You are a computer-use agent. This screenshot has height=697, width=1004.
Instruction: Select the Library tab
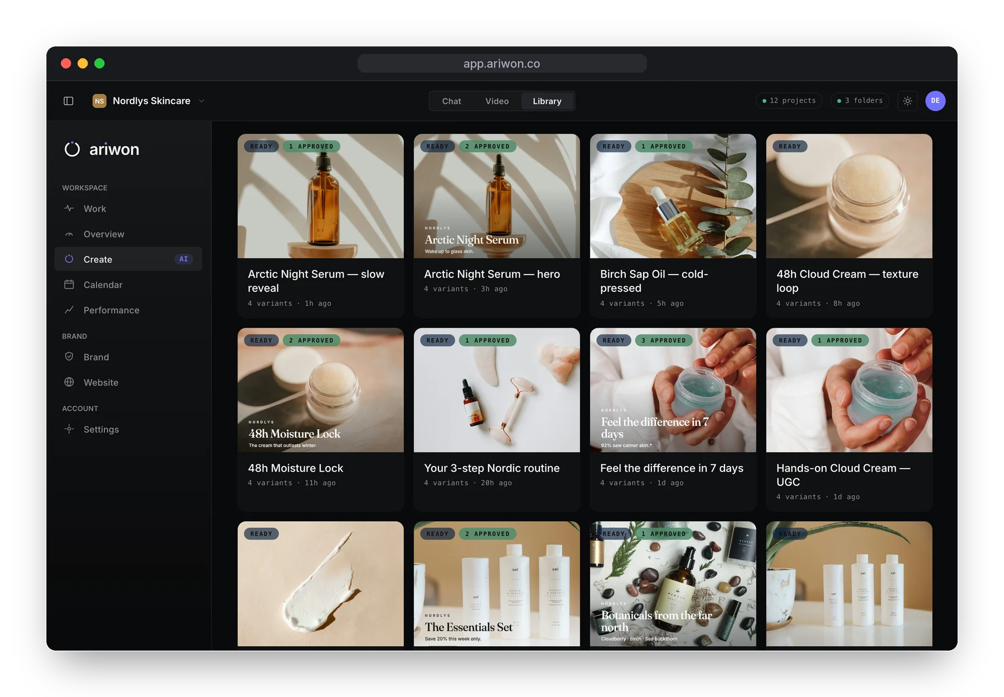click(x=547, y=101)
